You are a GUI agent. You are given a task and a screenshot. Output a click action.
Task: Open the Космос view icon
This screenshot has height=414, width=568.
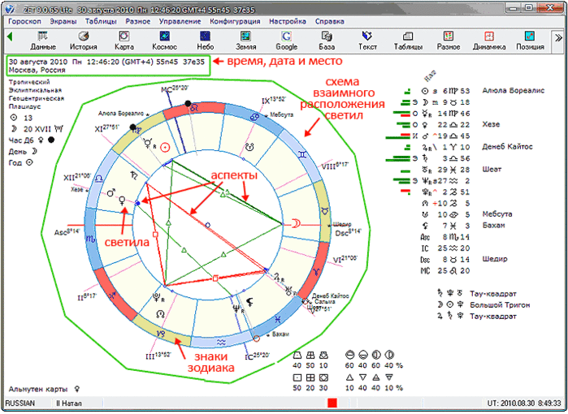tap(164, 41)
